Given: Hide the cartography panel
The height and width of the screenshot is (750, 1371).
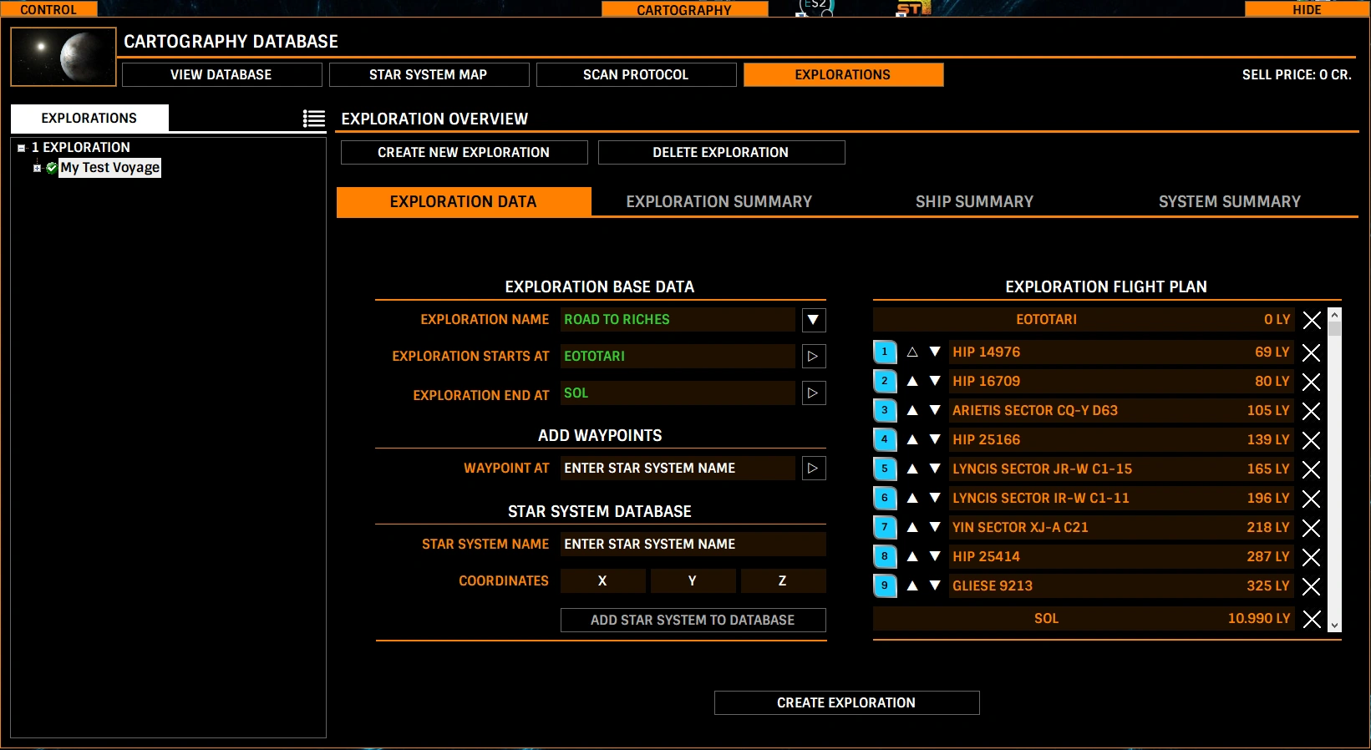Looking at the screenshot, I should coord(1307,9).
